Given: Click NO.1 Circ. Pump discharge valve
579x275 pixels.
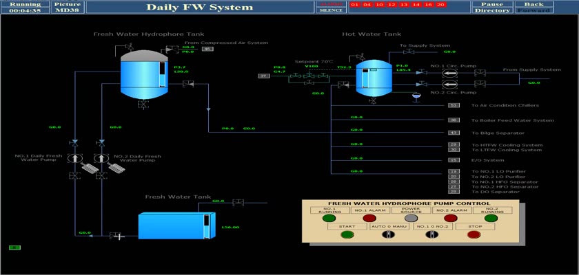Looking at the screenshot, I should [x=421, y=72].
